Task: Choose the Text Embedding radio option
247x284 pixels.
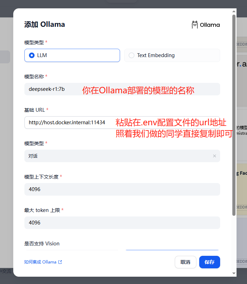Action: pos(132,55)
